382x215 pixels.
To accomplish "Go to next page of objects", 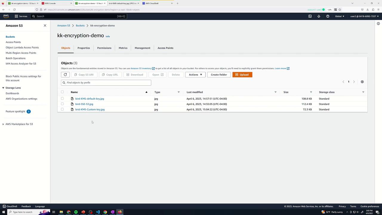I will pyautogui.click(x=354, y=82).
